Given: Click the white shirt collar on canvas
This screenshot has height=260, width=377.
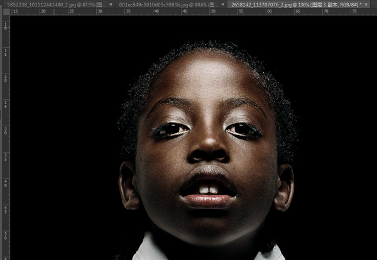Looking at the screenshot, I should tap(150, 249).
